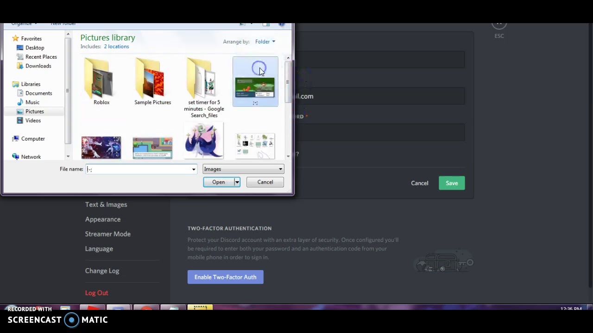Click Log Out in Discord sidebar
The height and width of the screenshot is (333, 593).
(x=97, y=293)
